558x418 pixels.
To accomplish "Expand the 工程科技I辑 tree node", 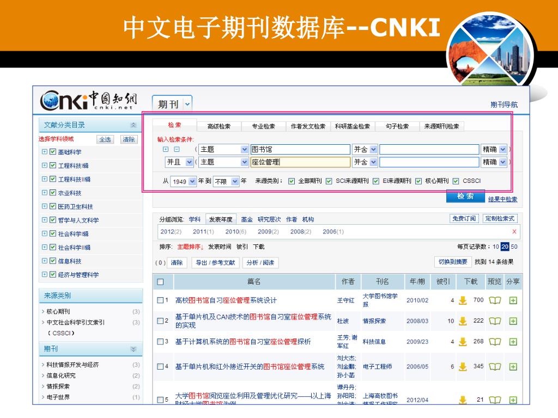I will tap(45, 165).
